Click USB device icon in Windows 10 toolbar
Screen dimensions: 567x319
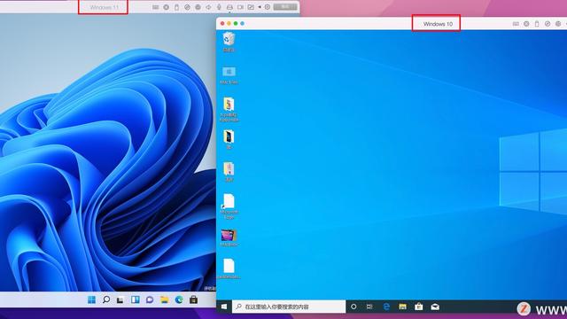[537, 24]
